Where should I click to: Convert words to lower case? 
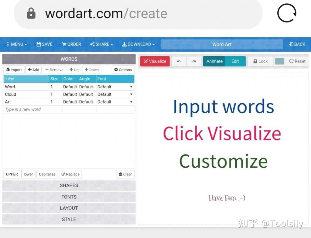point(28,174)
